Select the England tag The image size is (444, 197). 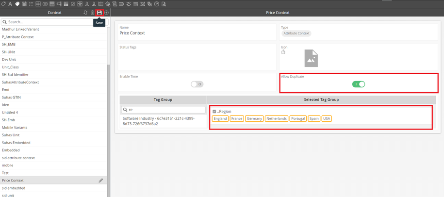(x=220, y=118)
